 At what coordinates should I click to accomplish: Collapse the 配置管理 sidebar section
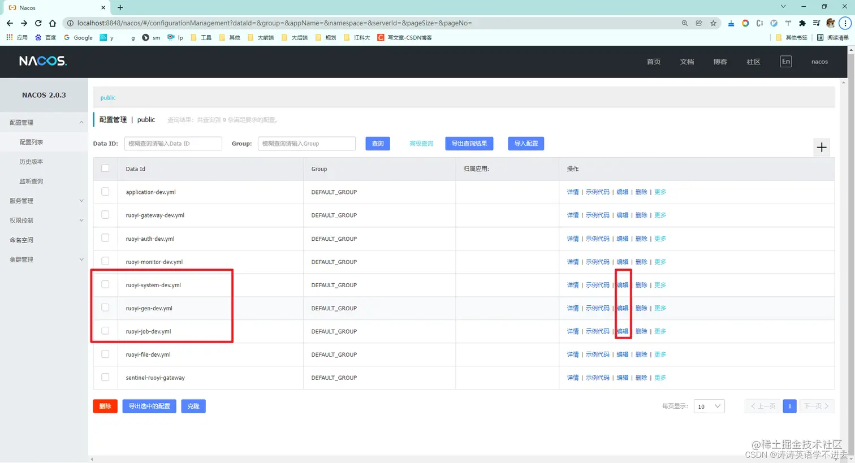point(44,122)
